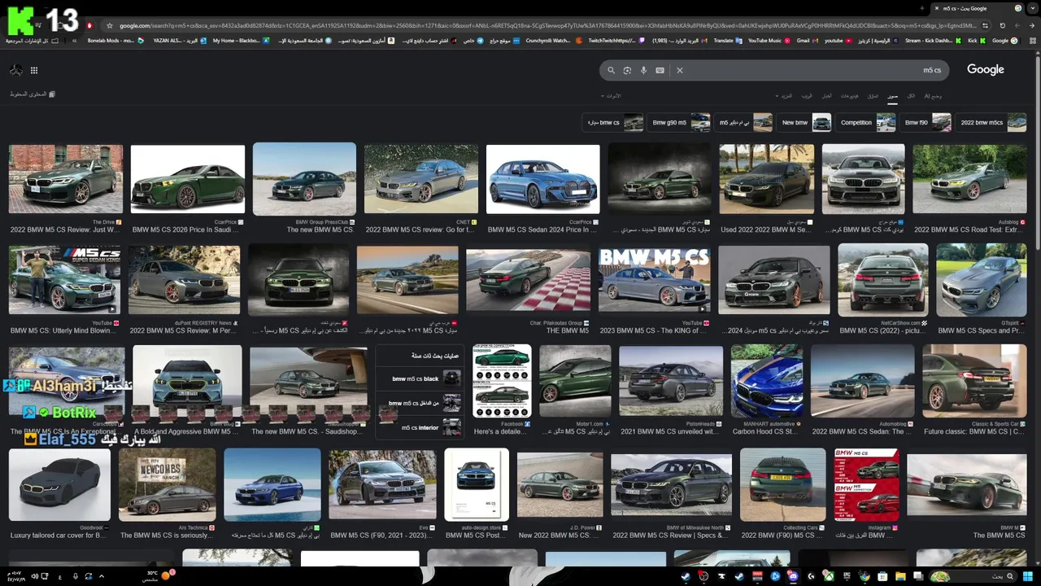
Task: Expand the الأدوات (Tools) dropdown
Action: click(x=611, y=96)
